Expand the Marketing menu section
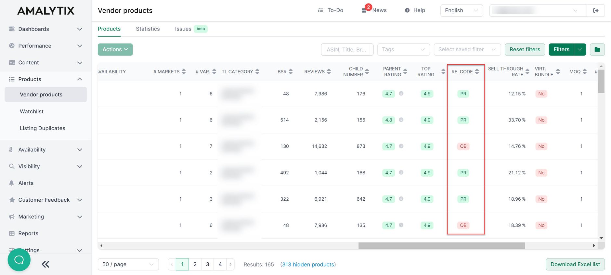611x275 pixels. click(x=80, y=217)
